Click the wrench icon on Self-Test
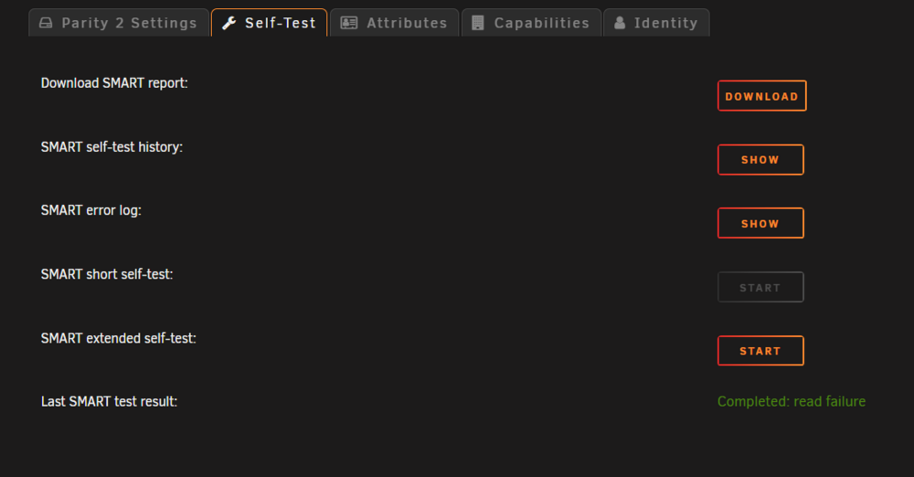The image size is (914, 477). tap(229, 23)
